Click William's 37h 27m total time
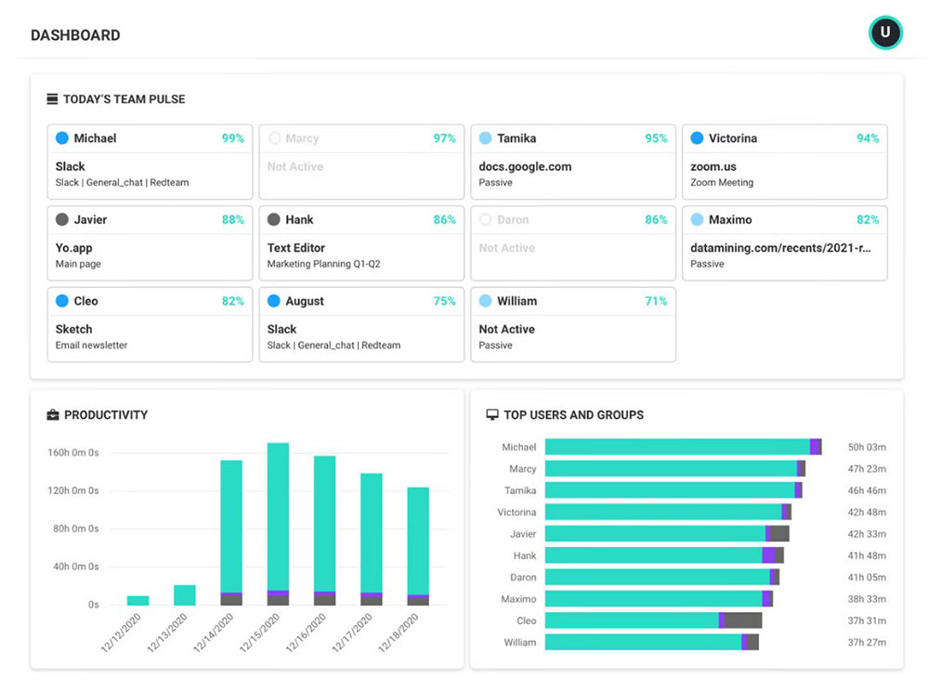 point(867,643)
